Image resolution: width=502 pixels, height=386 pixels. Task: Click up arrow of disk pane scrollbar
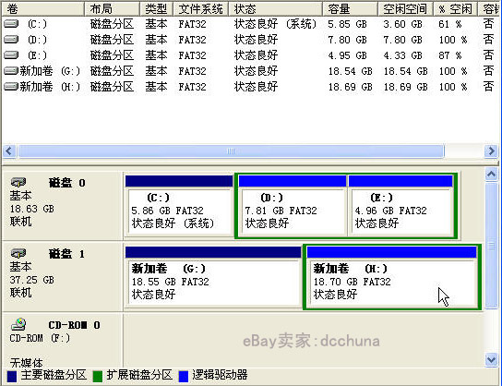491,175
